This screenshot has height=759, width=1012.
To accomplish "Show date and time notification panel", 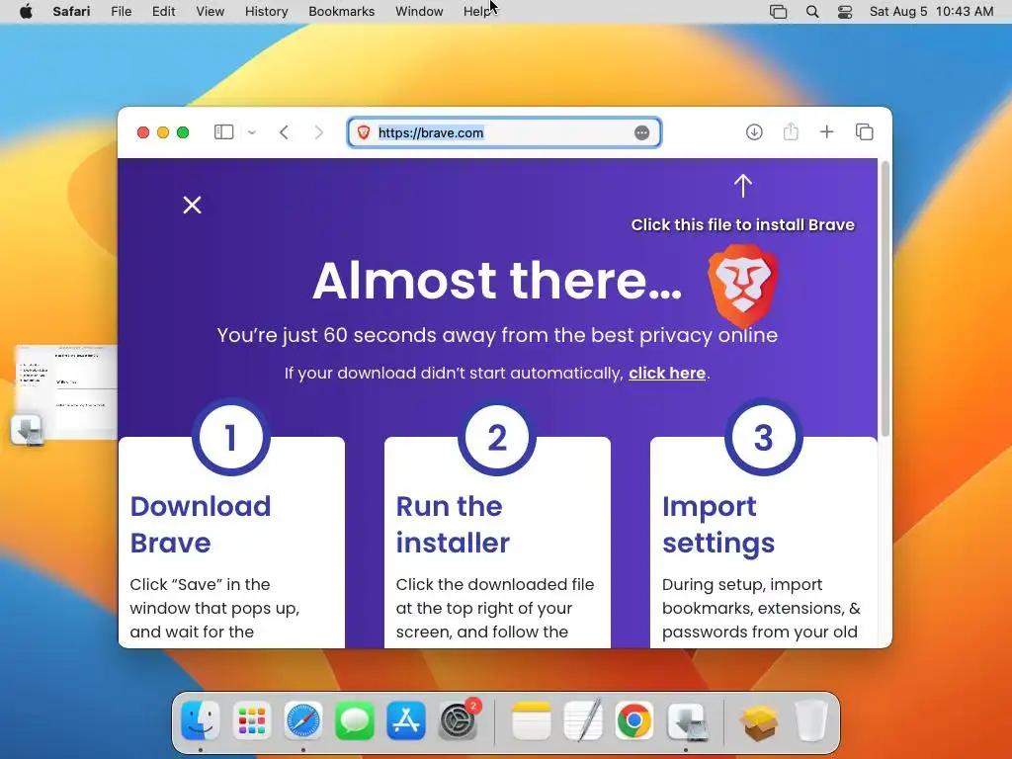I will (931, 12).
